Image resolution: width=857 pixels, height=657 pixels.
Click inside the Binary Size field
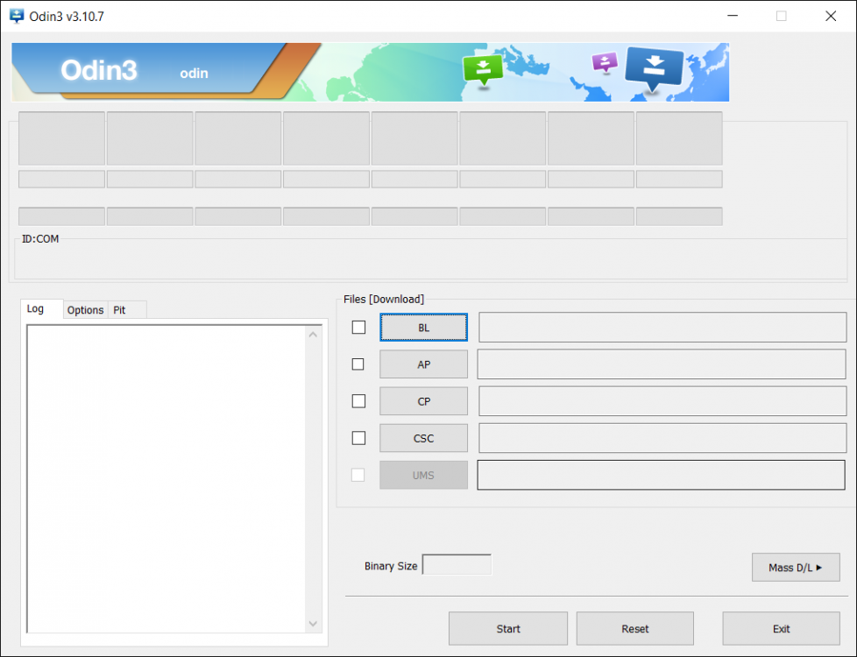(457, 564)
